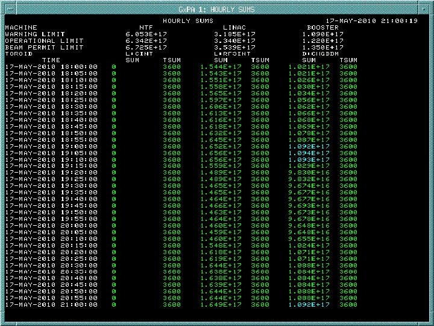Click NTF sum '0' in 18:00:00 row
434x326 pixels.
click(114, 67)
